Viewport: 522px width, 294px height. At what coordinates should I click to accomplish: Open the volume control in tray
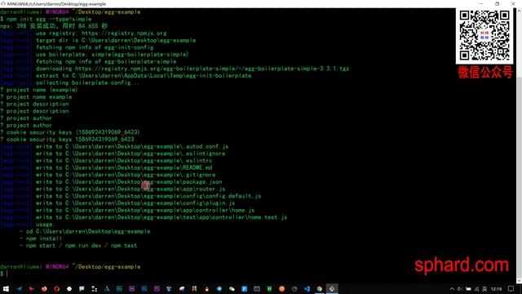pyautogui.click(x=459, y=289)
